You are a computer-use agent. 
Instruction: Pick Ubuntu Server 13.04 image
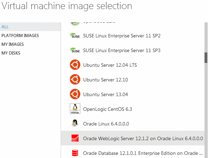tap(106, 94)
